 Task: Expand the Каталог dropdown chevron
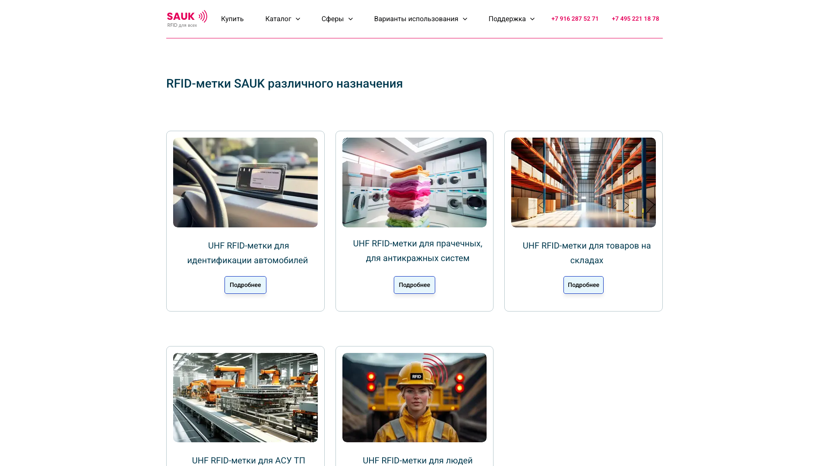[x=298, y=19]
